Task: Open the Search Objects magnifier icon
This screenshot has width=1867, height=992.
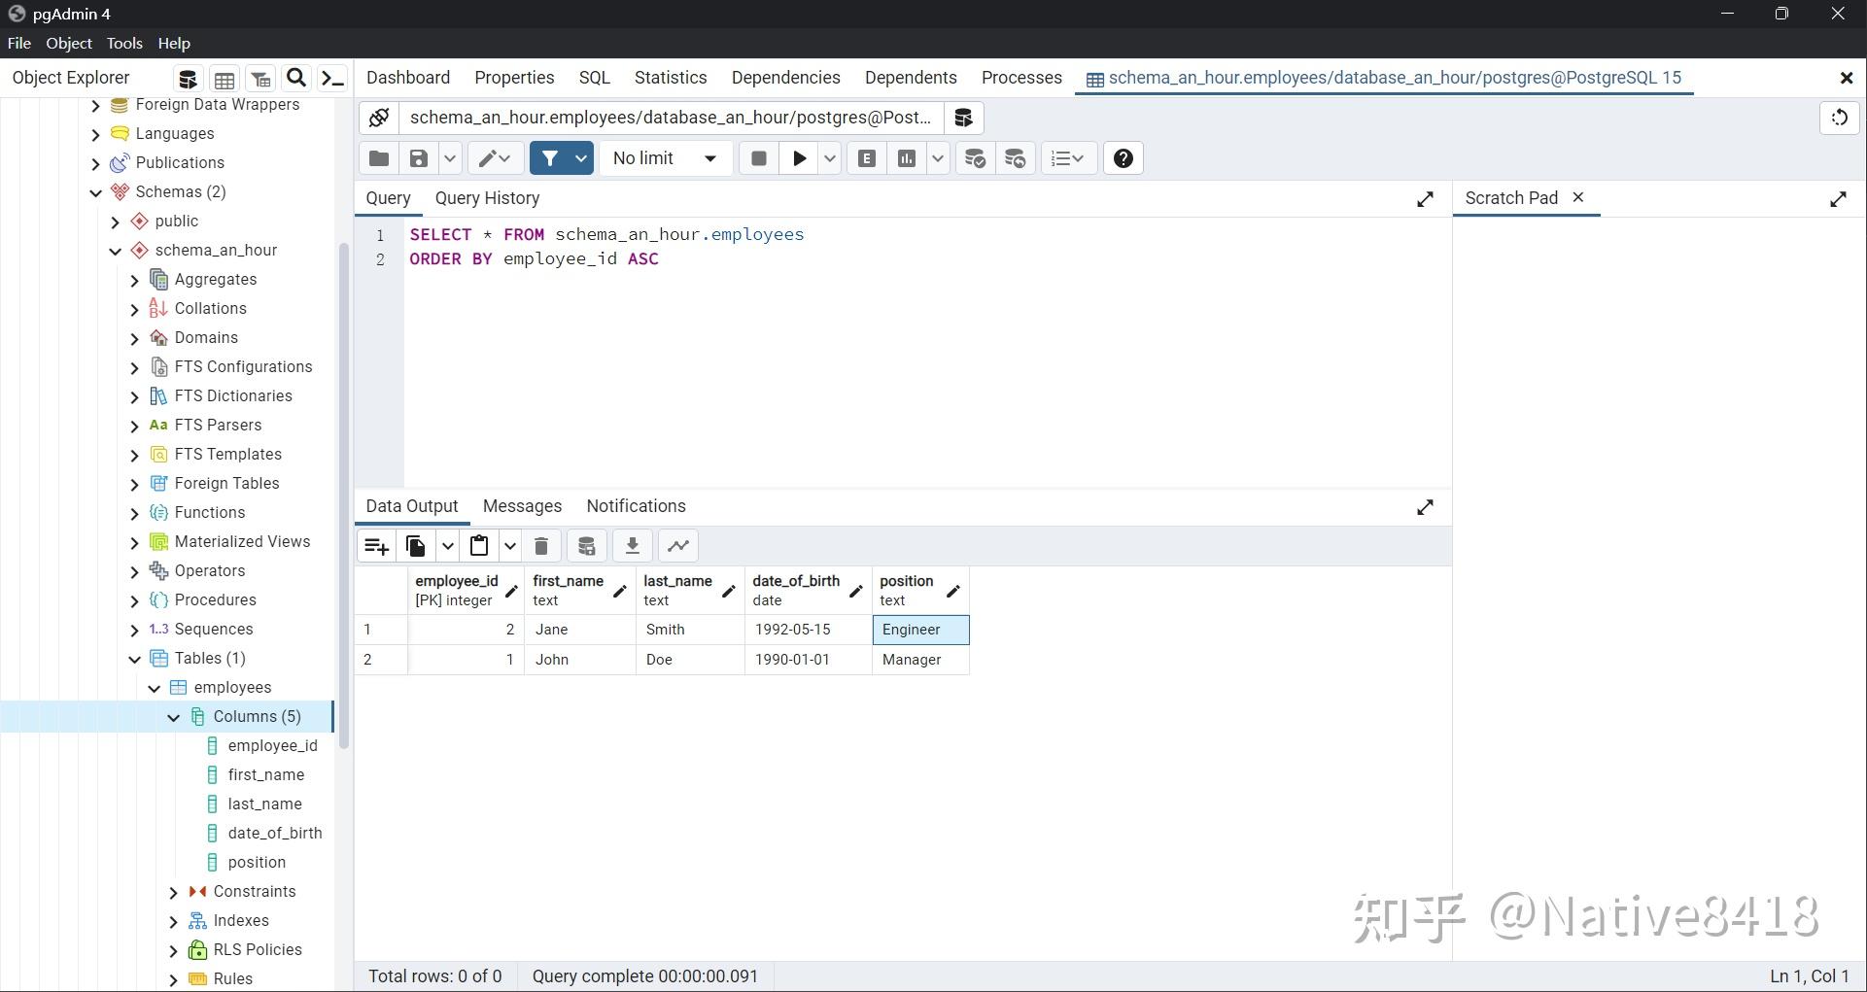Action: coord(296,79)
